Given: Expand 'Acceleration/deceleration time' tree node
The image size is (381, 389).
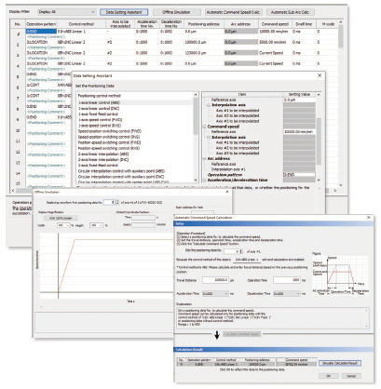Looking at the screenshot, I should coord(205,180).
